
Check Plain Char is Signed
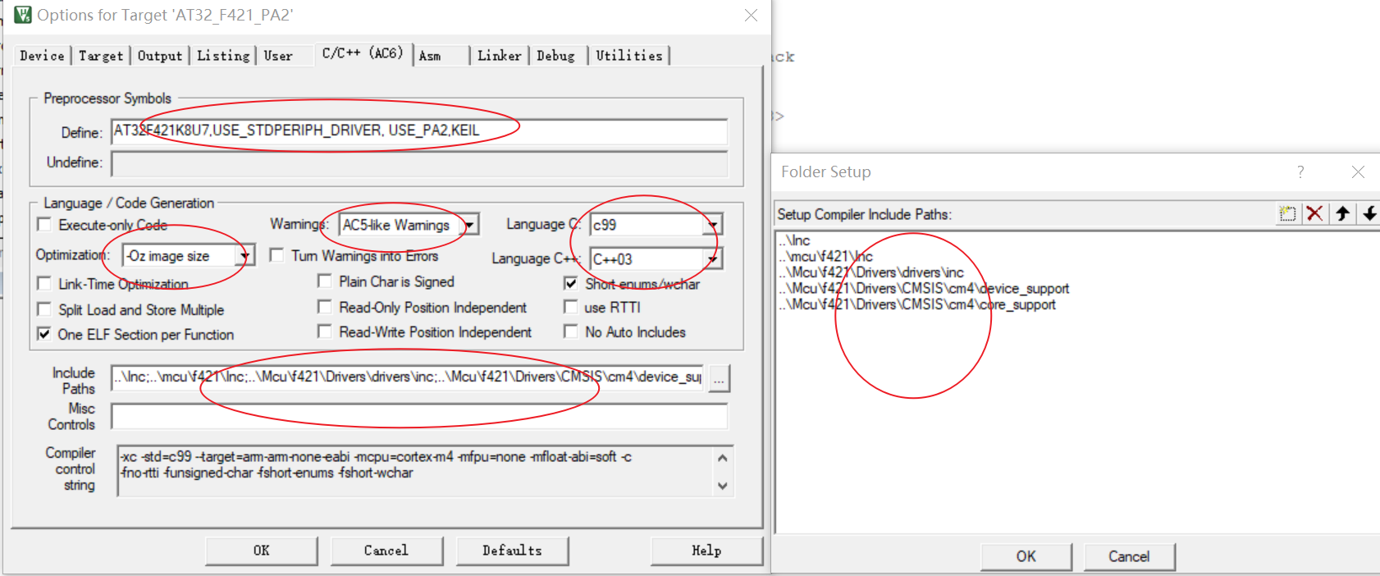point(325,281)
